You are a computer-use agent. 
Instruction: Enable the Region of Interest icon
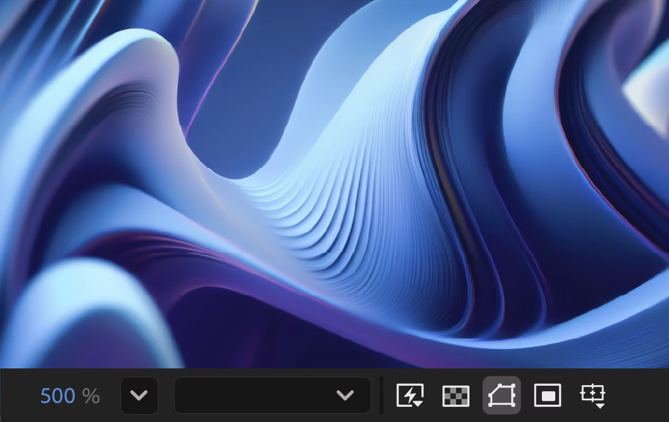coord(547,396)
